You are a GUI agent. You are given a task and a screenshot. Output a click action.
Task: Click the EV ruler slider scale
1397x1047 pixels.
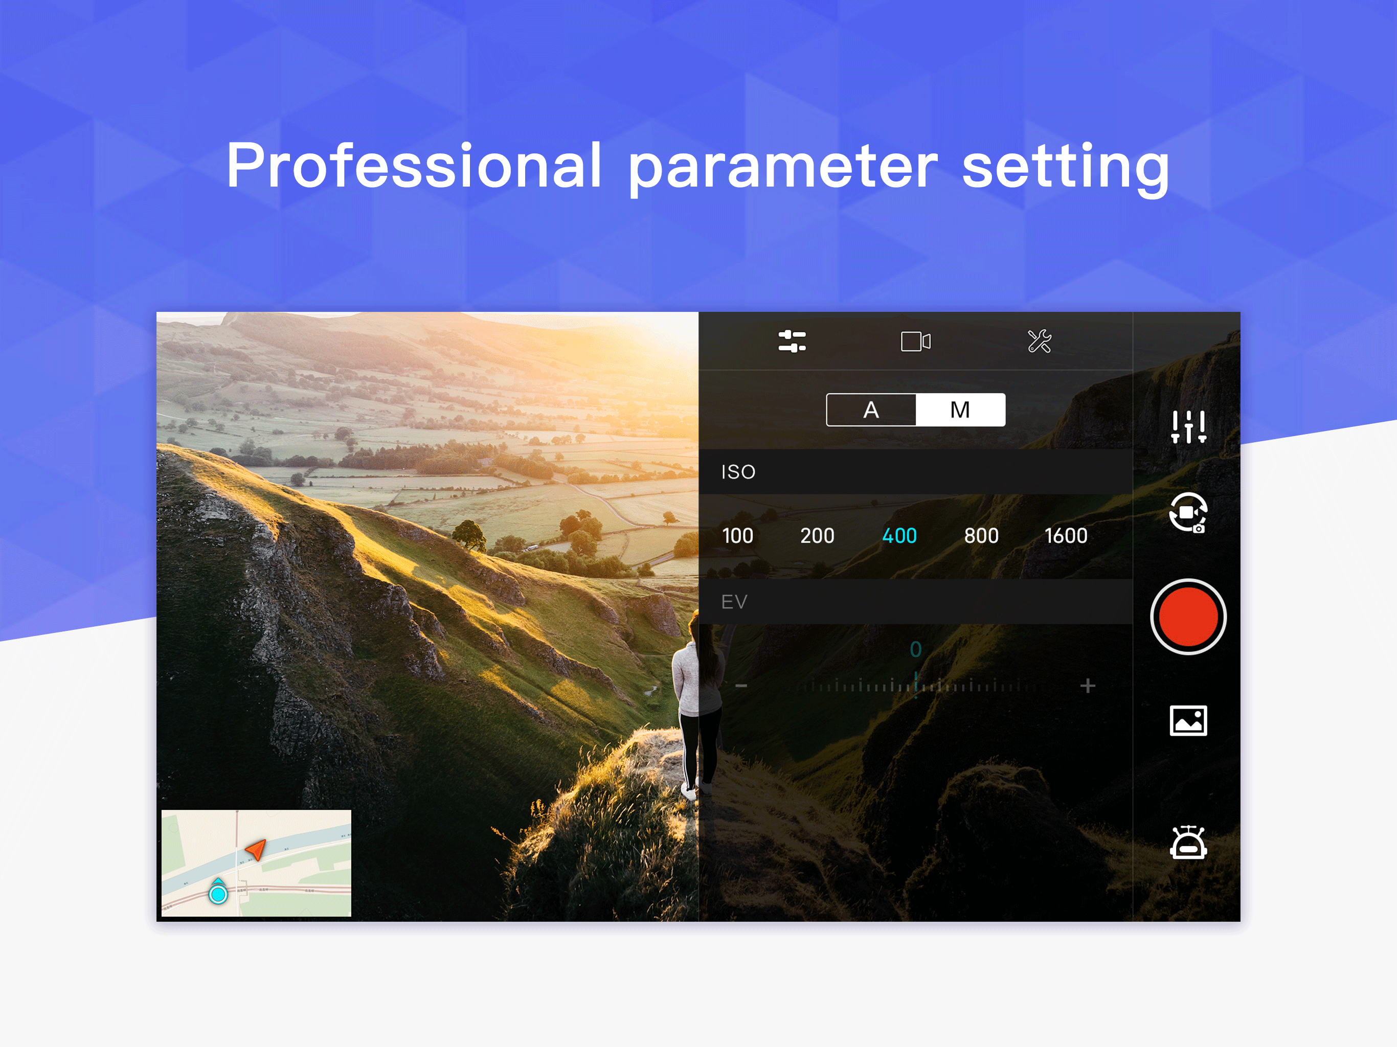point(916,685)
